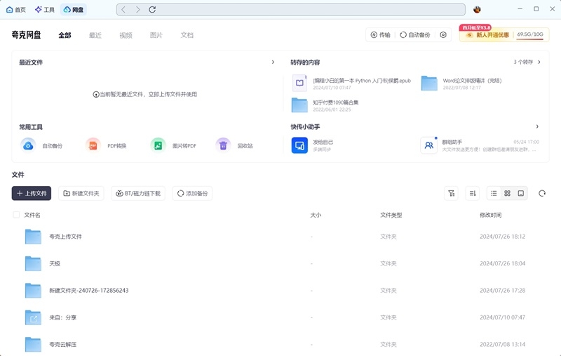Image resolution: width=561 pixels, height=356 pixels.
Task: Open BT/磁力链下载 download dialog
Action: coord(138,193)
